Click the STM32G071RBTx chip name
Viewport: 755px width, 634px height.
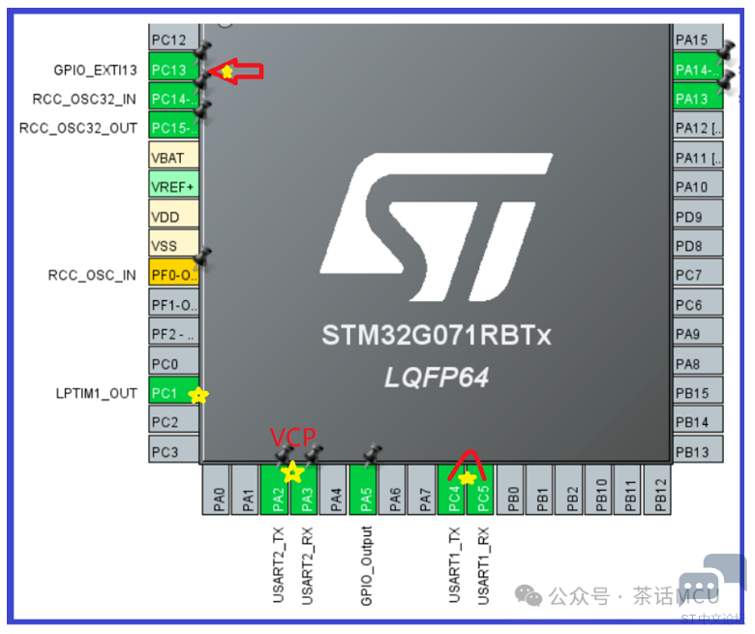437,335
